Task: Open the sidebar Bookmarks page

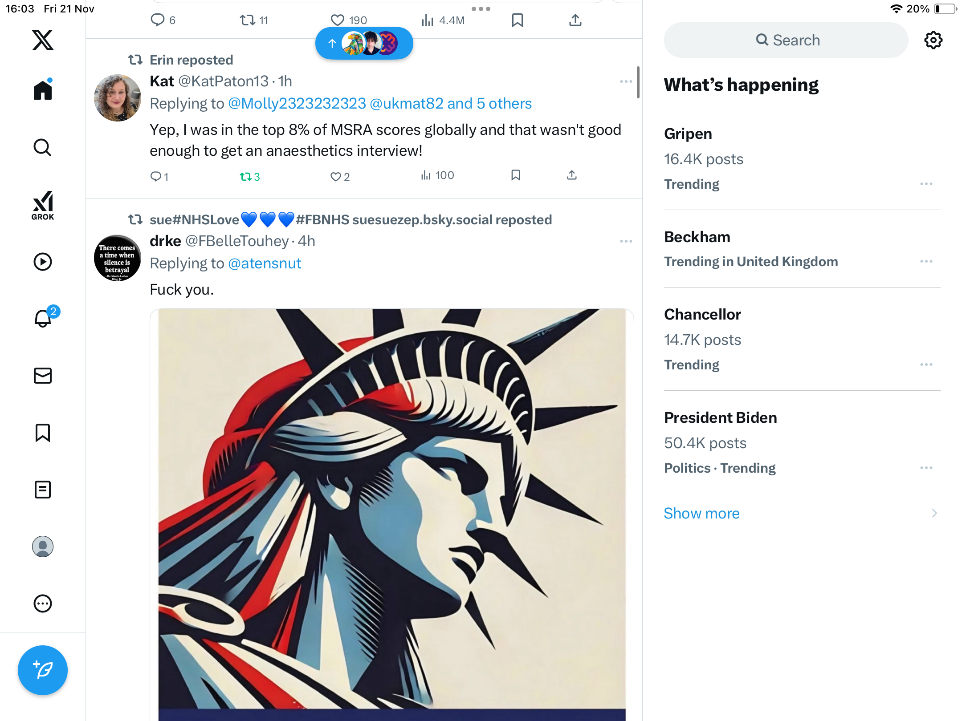Action: [43, 433]
